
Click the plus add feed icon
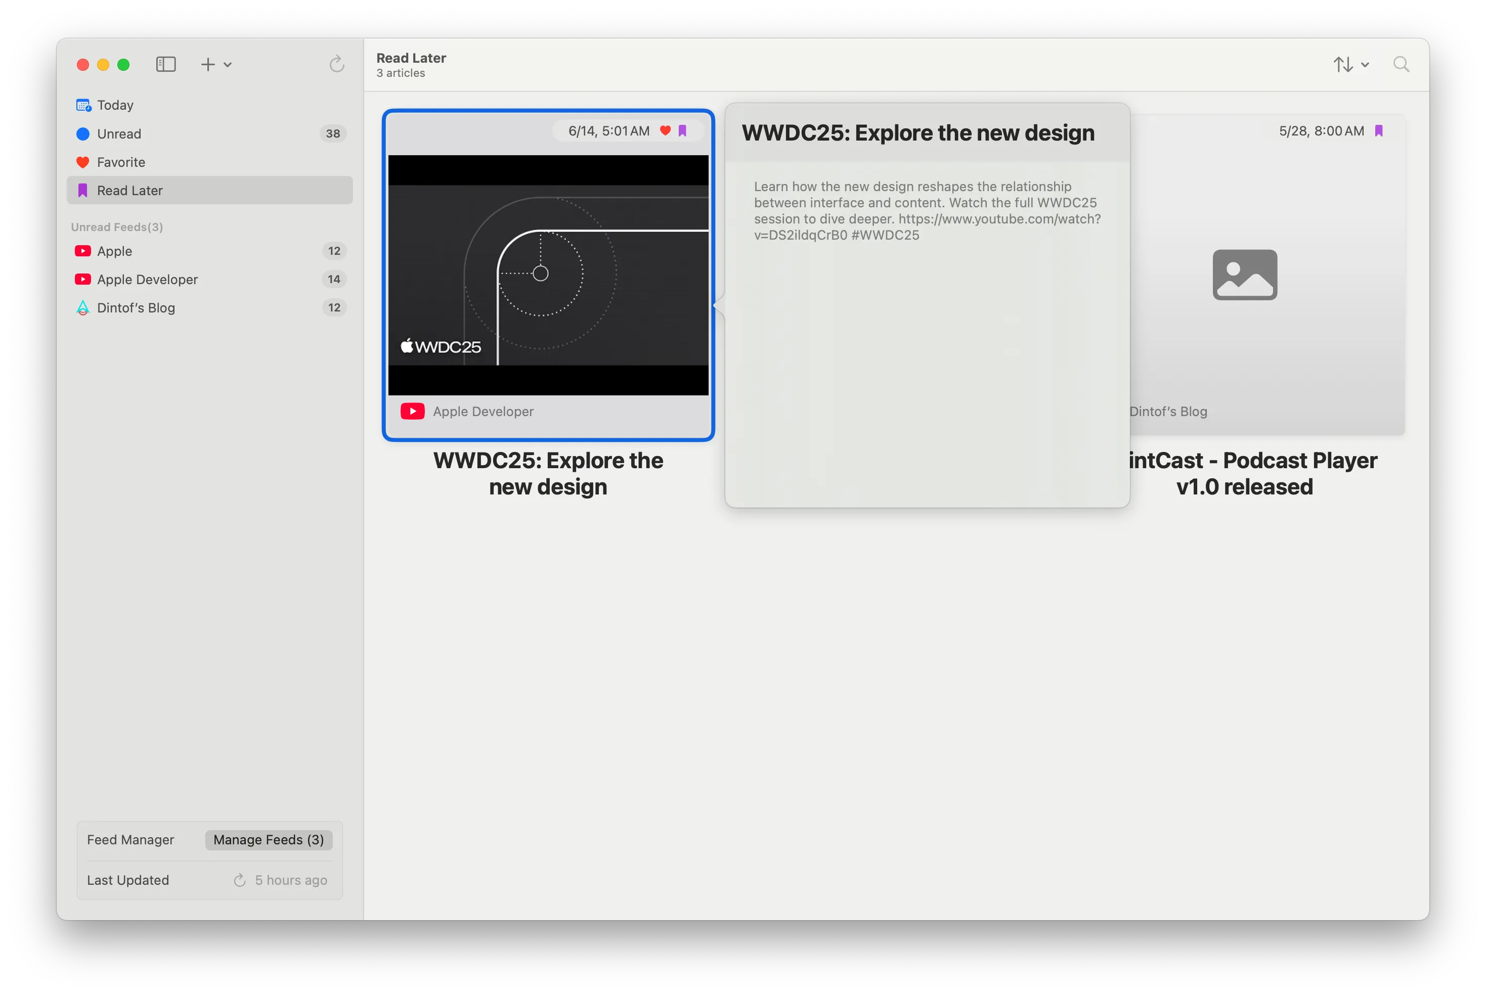(x=207, y=64)
